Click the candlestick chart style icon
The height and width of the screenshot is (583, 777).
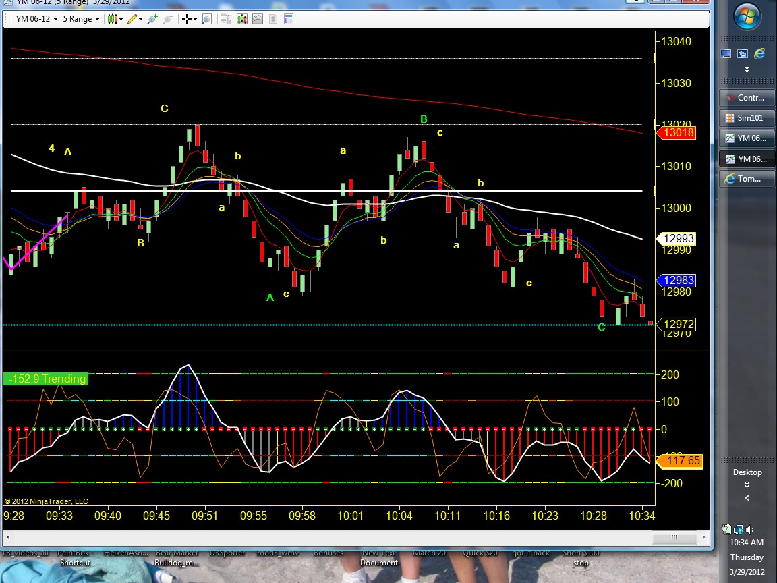[113, 19]
